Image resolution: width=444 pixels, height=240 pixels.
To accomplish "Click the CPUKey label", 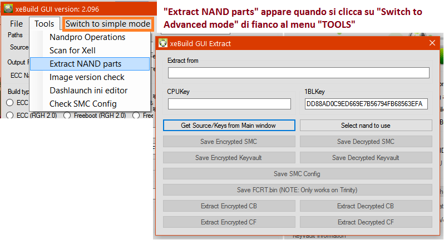I will pyautogui.click(x=178, y=92).
